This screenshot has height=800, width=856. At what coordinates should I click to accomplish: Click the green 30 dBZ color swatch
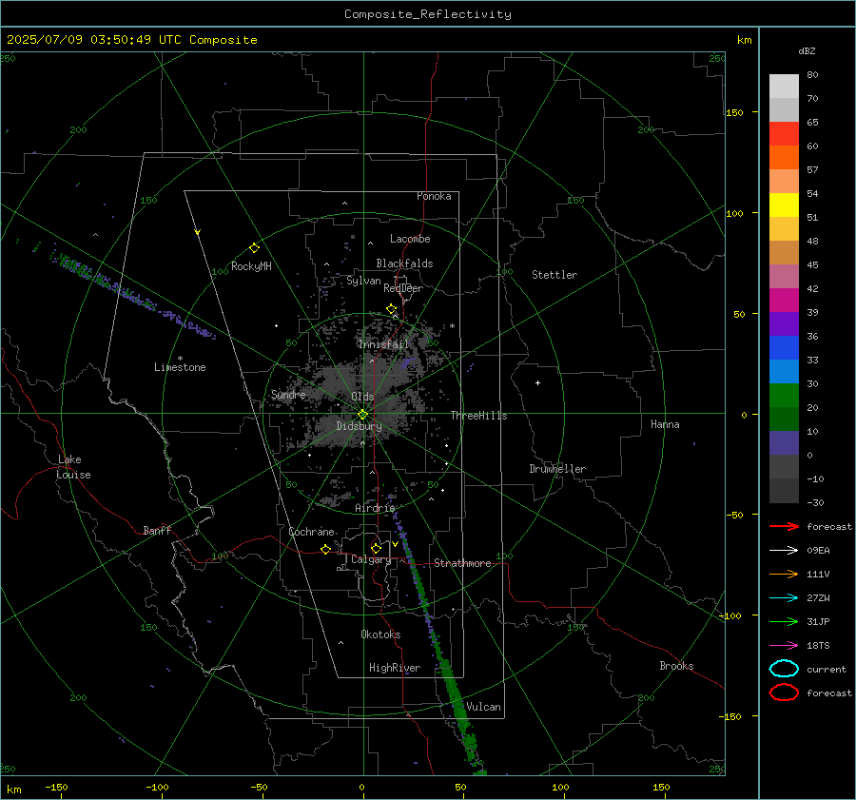coord(784,395)
